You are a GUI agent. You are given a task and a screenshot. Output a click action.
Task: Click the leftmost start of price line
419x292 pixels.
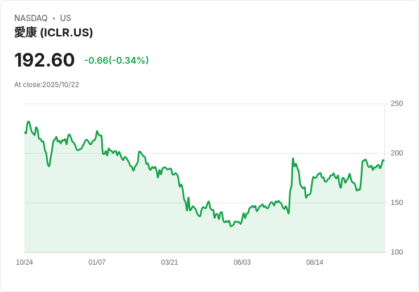pos(25,133)
